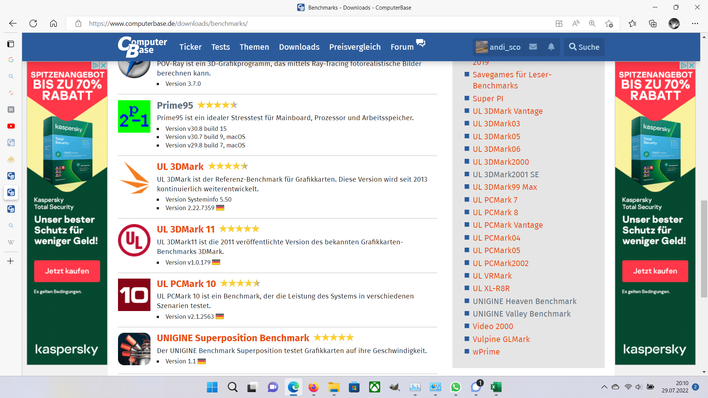Open the UL 3DMark 11 download link
Screen dimensions: 708x398
tap(185, 229)
